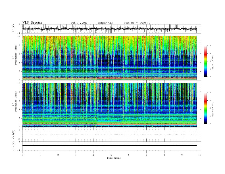
Task: Select the "Time (min)" axis label
Action: click(x=114, y=158)
